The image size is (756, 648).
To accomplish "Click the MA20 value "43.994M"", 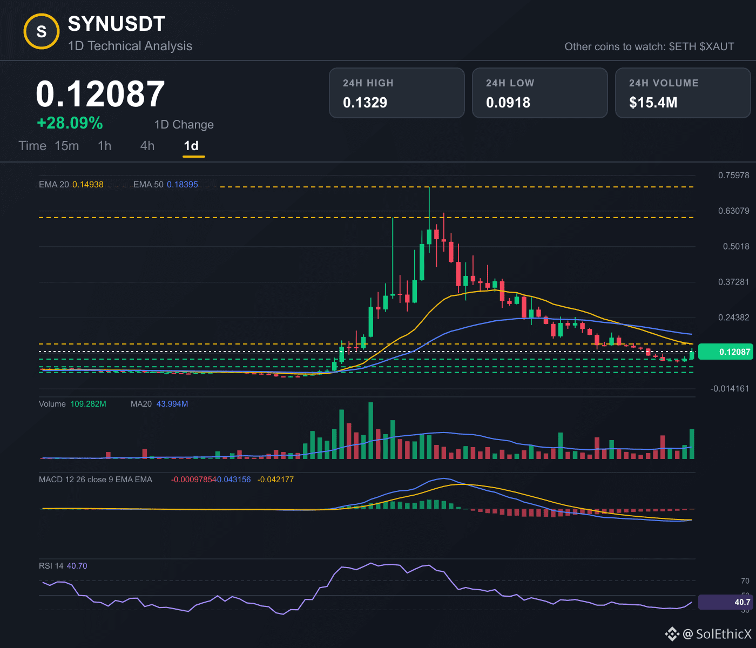I will (x=172, y=404).
